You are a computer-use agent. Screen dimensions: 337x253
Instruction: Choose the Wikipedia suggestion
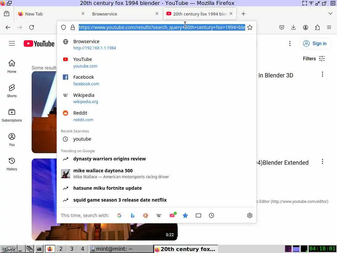[x=156, y=98]
